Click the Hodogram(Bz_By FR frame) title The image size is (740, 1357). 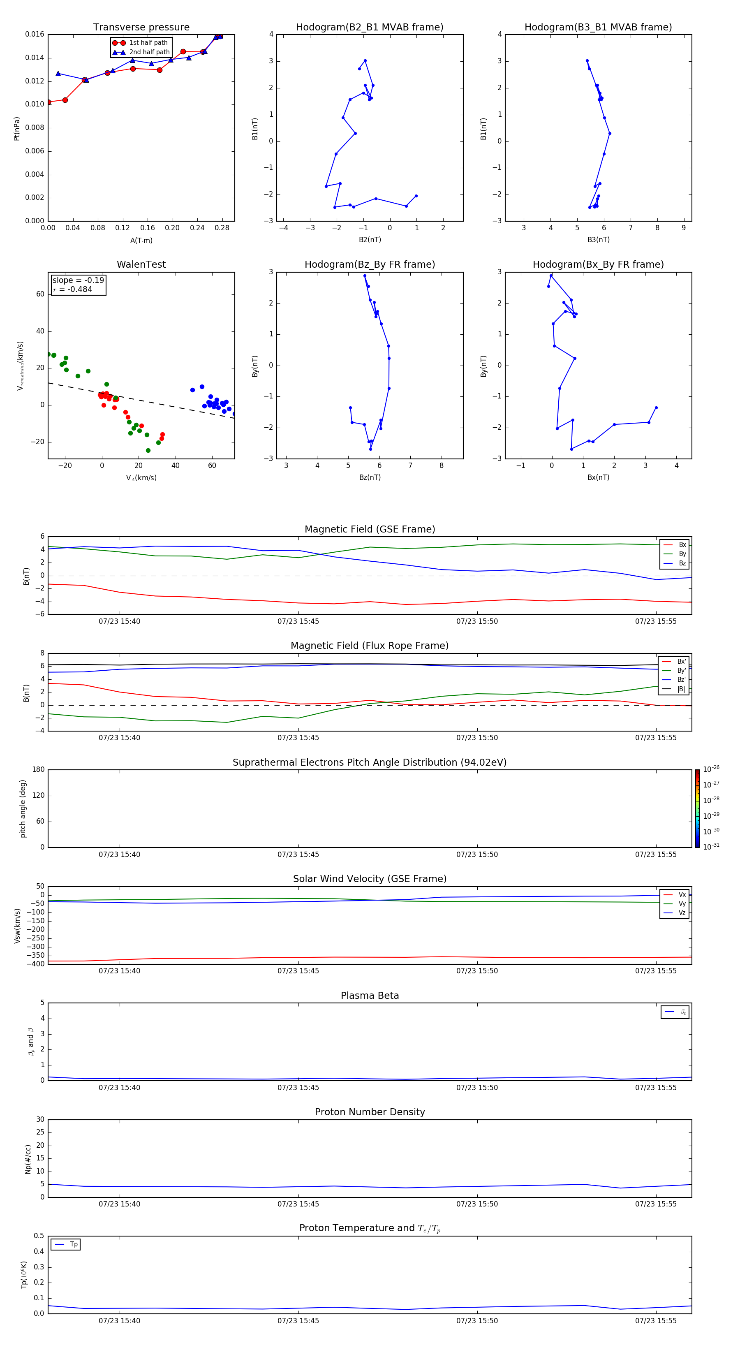pyautogui.click(x=370, y=264)
